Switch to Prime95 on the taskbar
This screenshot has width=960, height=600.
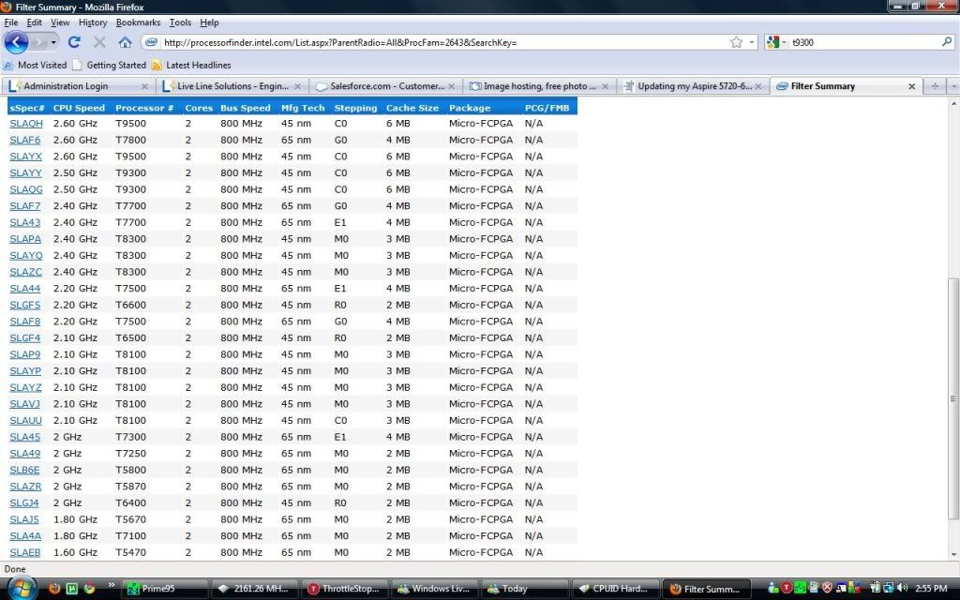(x=166, y=589)
